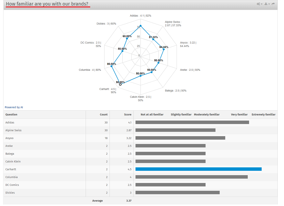This screenshot has width=284, height=206.
Task: Click the Count column header
Action: click(104, 114)
